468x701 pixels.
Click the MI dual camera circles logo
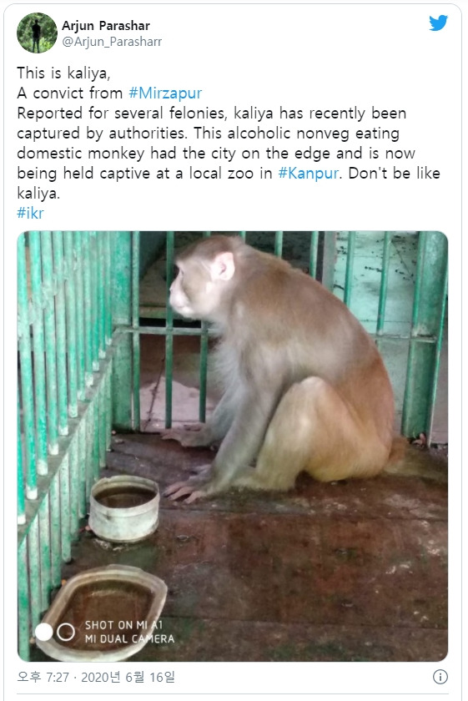(x=55, y=632)
